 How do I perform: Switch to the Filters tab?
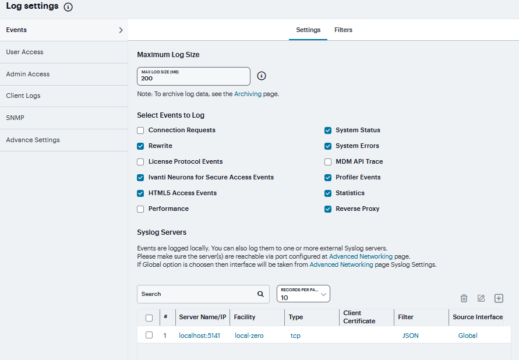pos(343,30)
